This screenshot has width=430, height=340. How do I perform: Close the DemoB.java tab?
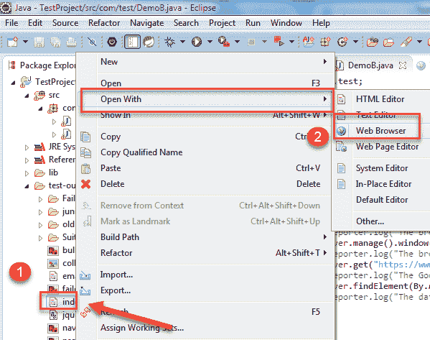point(402,65)
